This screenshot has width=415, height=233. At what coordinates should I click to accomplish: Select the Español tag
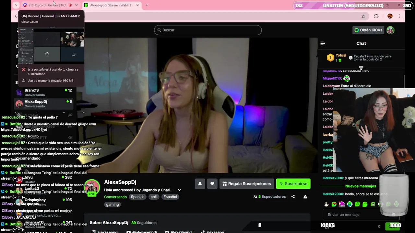click(x=170, y=197)
